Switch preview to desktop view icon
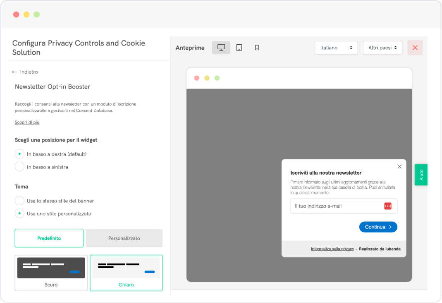Viewport: 442px width, 303px height. point(221,48)
